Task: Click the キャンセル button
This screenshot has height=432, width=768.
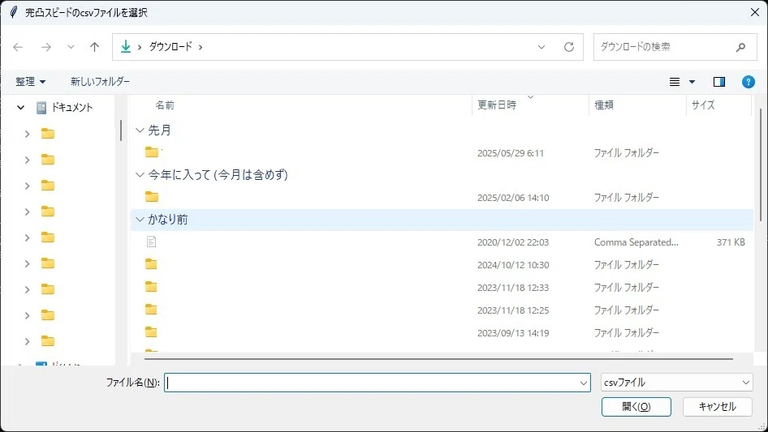Action: point(717,407)
